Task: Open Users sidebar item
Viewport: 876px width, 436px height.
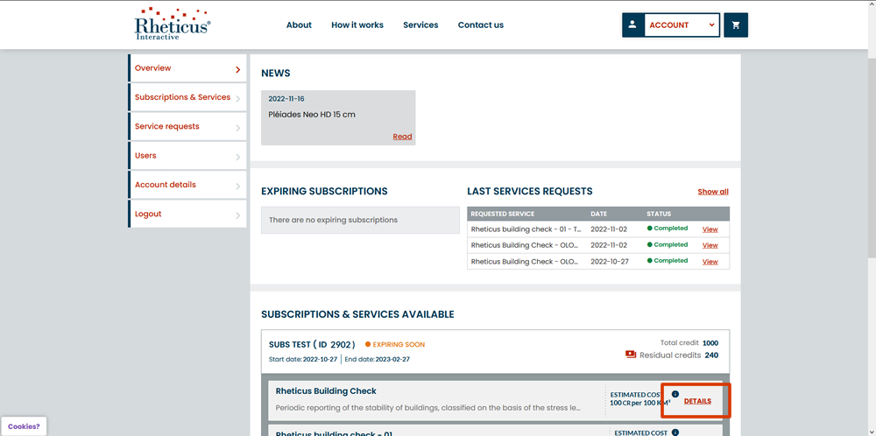Action: pyautogui.click(x=187, y=156)
